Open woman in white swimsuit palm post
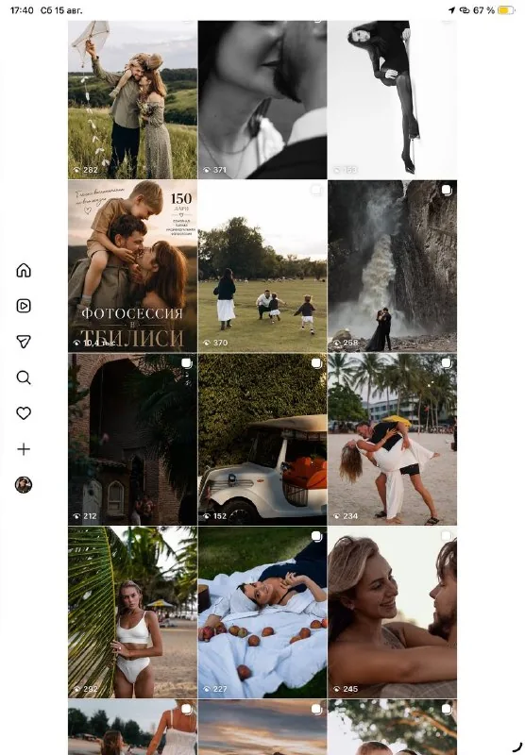This screenshot has height=755, width=525. [x=132, y=612]
